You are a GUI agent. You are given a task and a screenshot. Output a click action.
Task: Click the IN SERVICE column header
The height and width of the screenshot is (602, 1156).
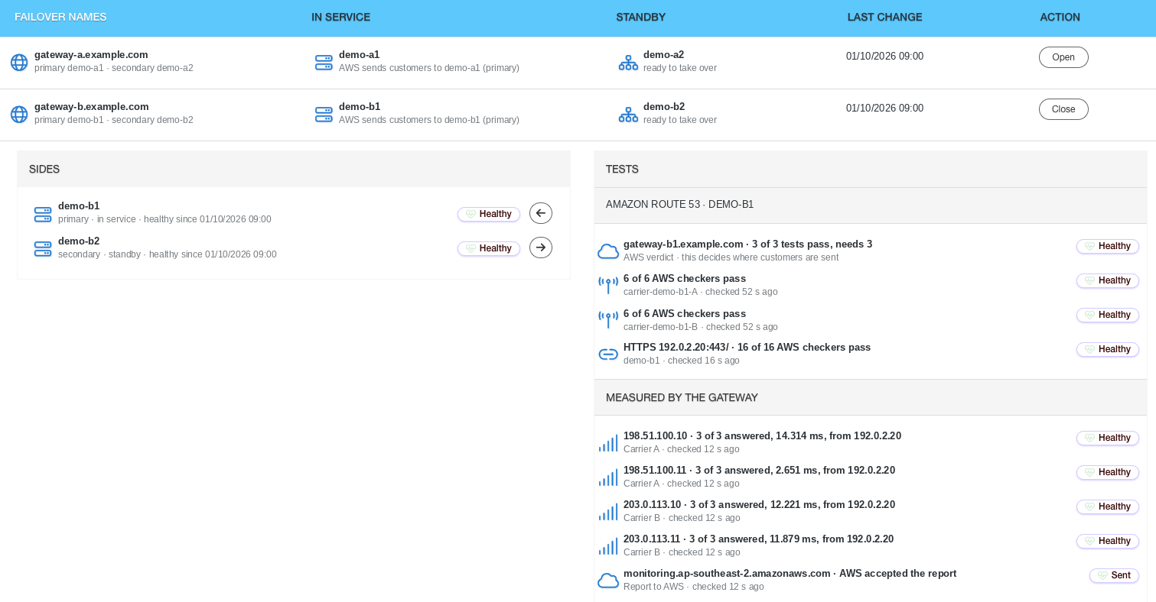point(340,17)
